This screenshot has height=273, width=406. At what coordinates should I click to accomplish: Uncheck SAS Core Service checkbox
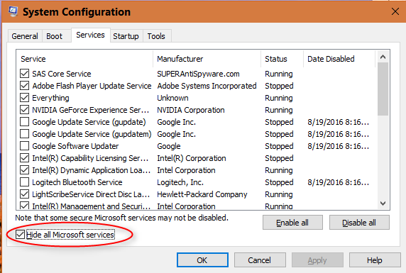point(24,74)
